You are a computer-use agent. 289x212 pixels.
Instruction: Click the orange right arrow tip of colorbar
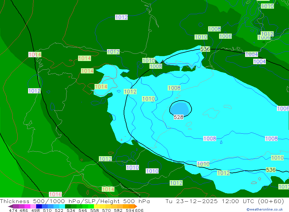(x=136, y=206)
